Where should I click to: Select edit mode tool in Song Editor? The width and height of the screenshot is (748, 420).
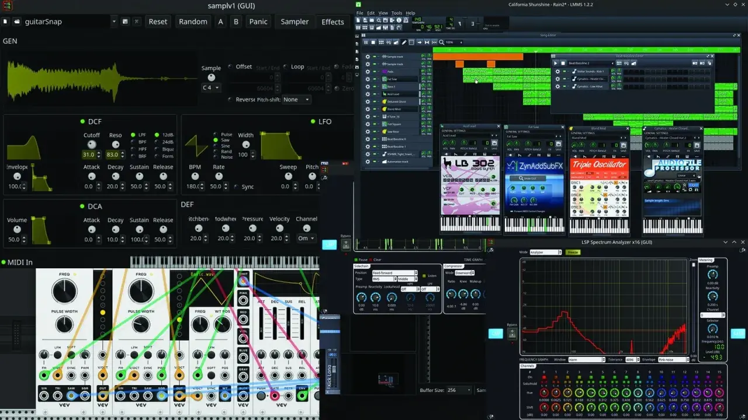pos(411,42)
